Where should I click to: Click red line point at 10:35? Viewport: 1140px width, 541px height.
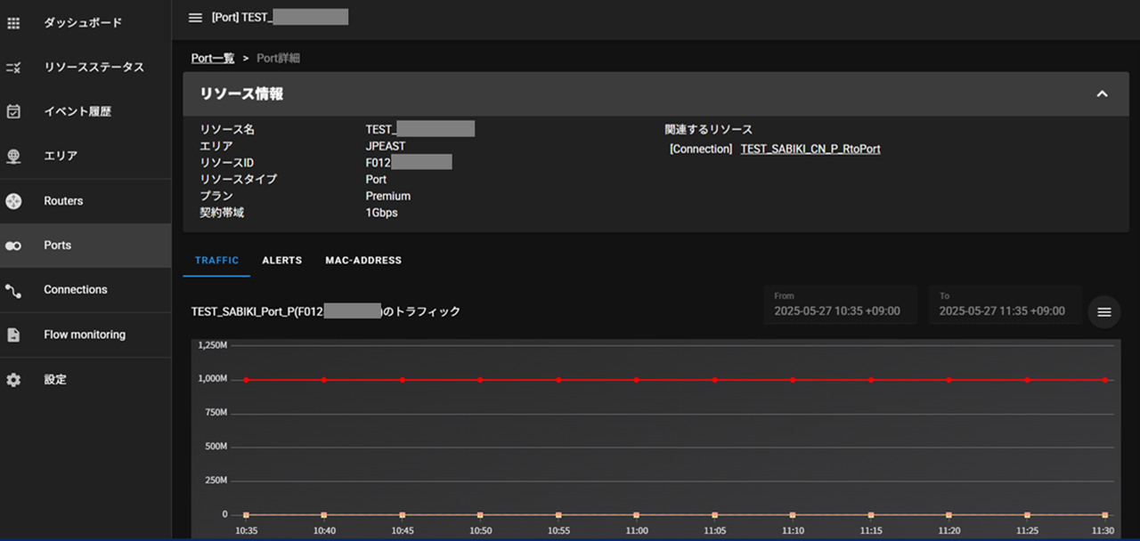(246, 380)
